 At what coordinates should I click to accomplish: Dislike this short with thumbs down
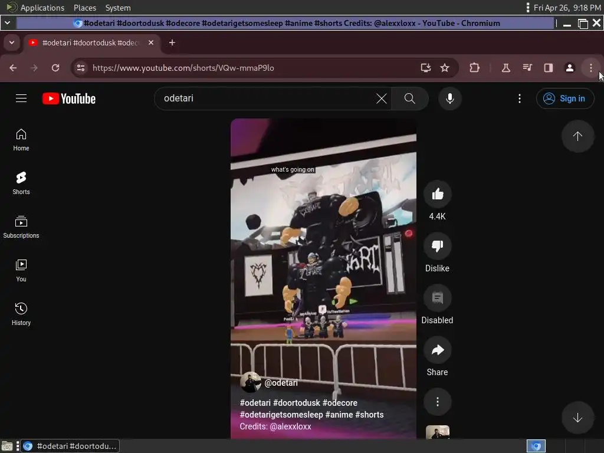[437, 246]
